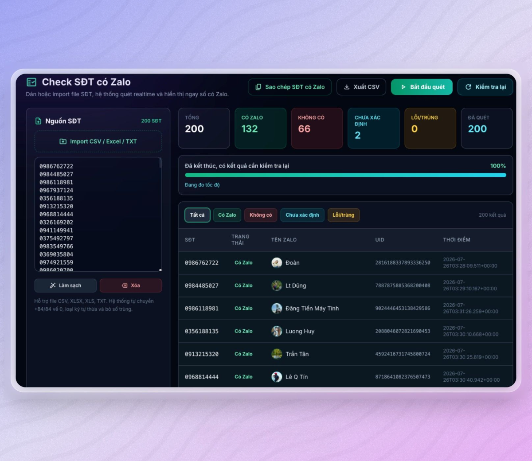The width and height of the screenshot is (532, 461).
Task: Click UID 2088046072821690453
Action: 403,331
